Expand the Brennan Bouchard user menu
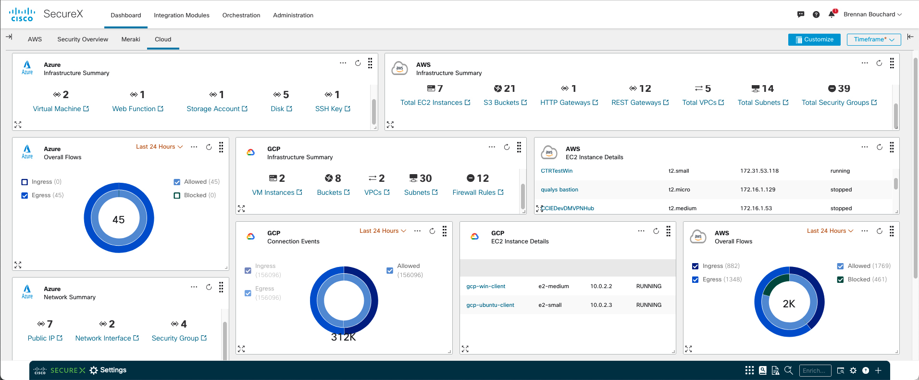This screenshot has height=380, width=919. pos(872,14)
